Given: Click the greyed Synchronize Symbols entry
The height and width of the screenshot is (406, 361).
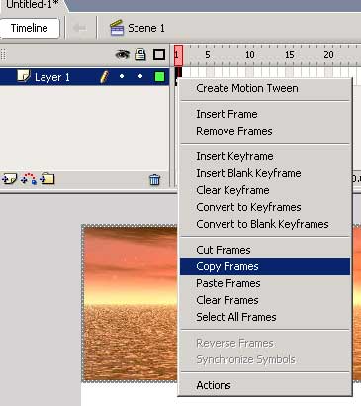Looking at the screenshot, I should click(x=265, y=359).
